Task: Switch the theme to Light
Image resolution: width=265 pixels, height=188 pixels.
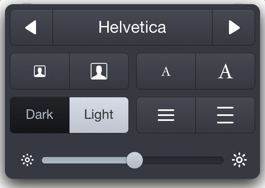Action: [99, 115]
